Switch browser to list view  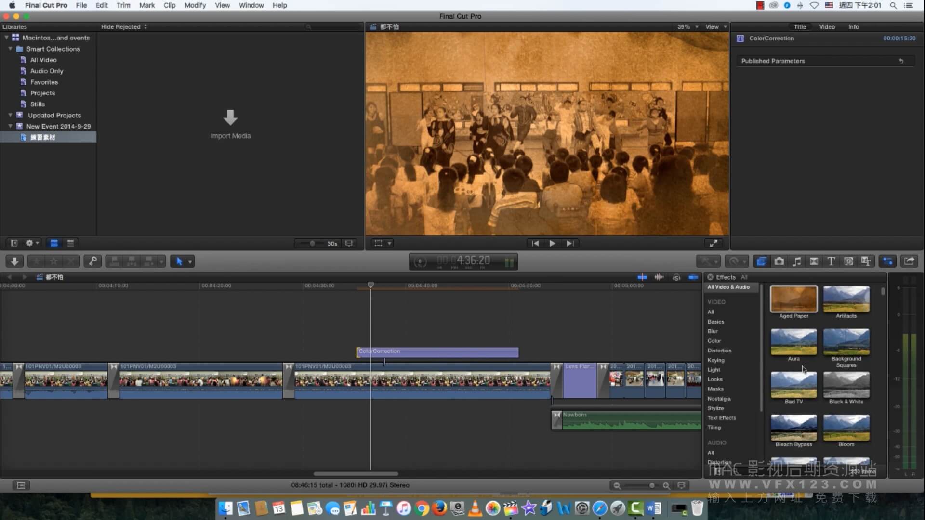tap(70, 243)
